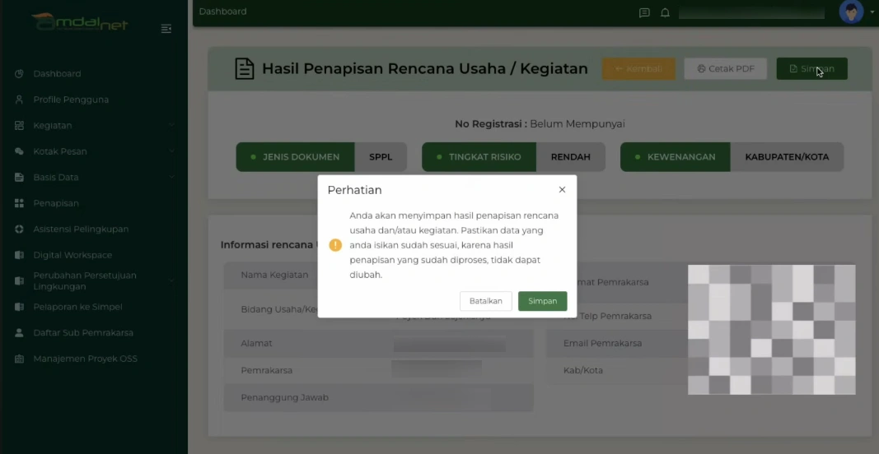Click the Nama Kegiatan row label
The width and height of the screenshot is (879, 454).
click(274, 275)
